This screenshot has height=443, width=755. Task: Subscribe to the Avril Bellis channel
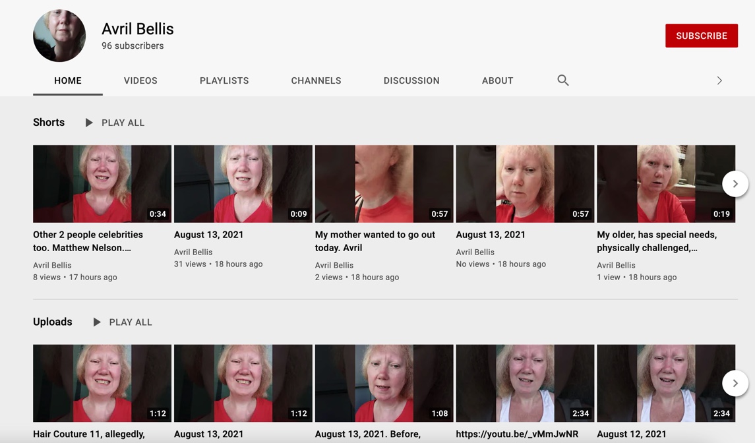pos(702,36)
